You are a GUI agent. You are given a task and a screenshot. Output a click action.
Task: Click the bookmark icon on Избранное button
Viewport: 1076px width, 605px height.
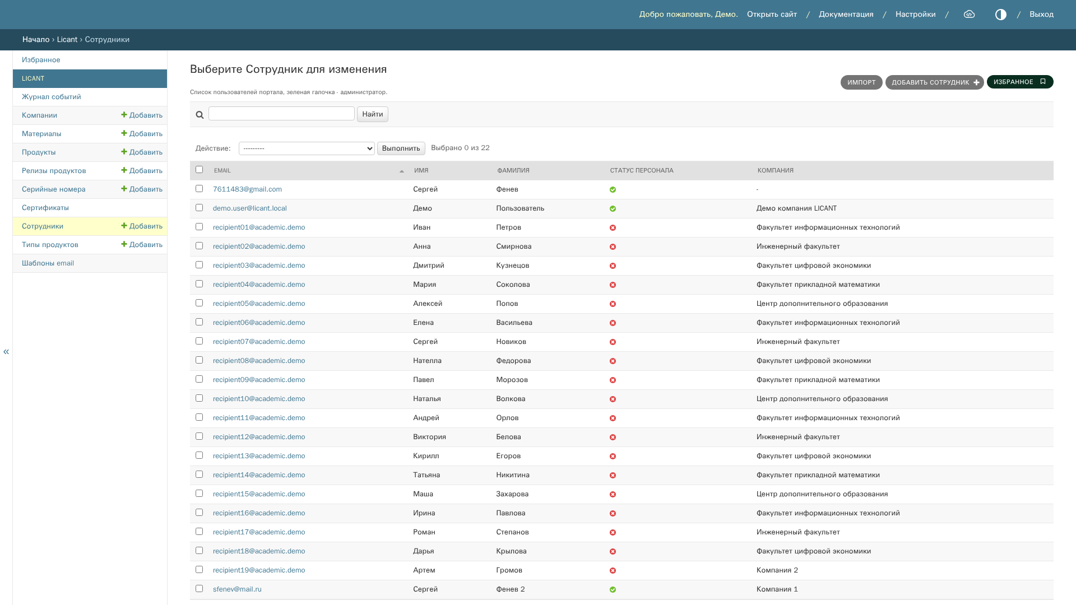click(1043, 82)
